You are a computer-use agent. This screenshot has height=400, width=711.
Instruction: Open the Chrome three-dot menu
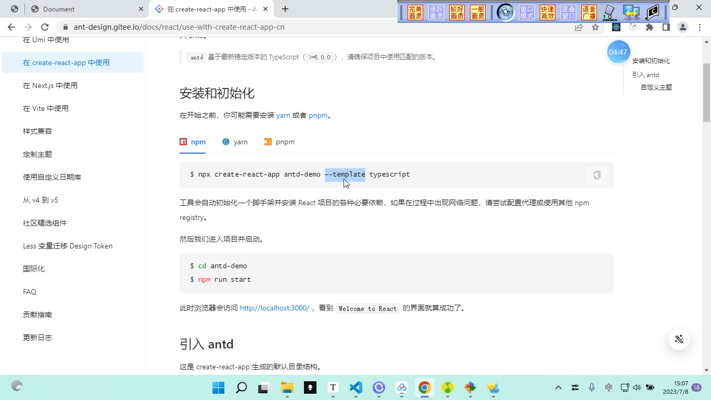[700, 27]
